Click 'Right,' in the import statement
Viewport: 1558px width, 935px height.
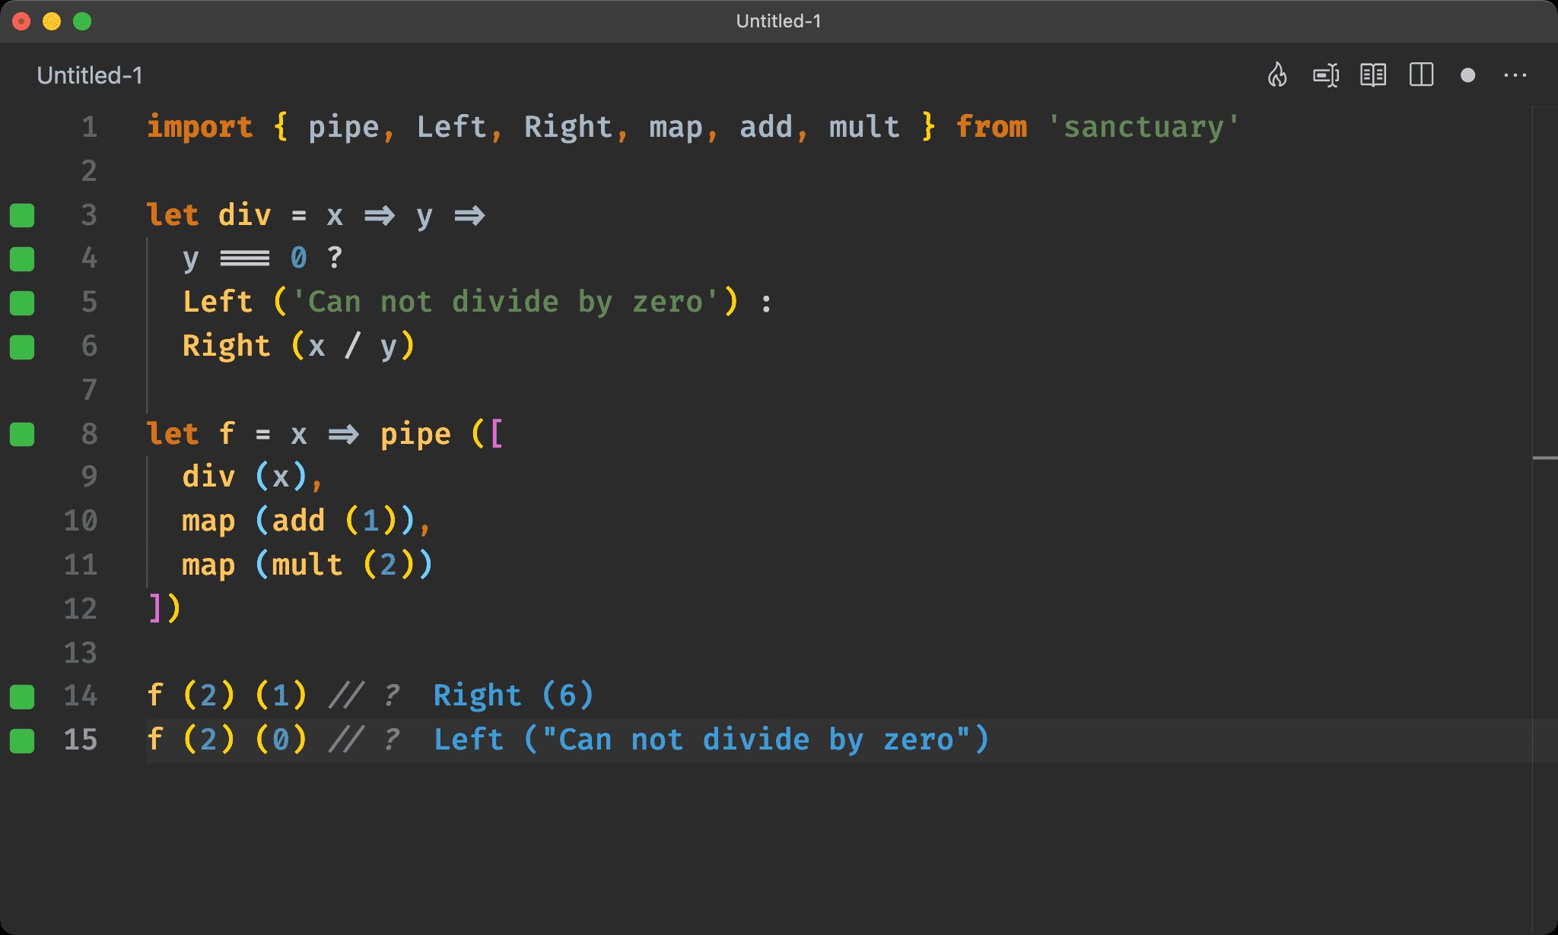coord(576,127)
